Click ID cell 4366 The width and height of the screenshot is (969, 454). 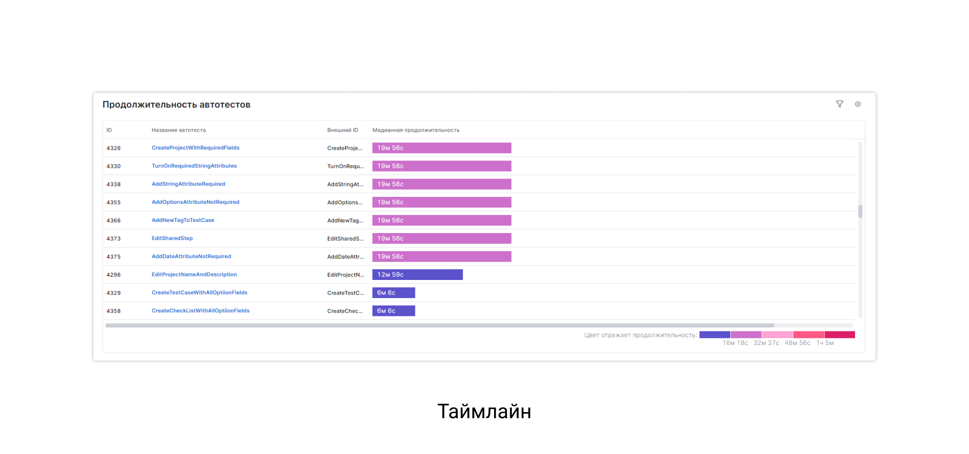point(114,221)
